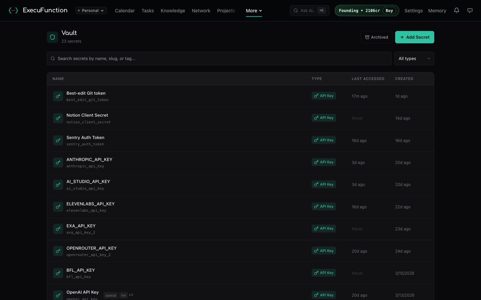Click the key icon beside OpenAI API Key

58,295
